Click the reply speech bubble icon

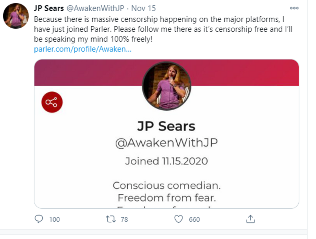point(39,219)
